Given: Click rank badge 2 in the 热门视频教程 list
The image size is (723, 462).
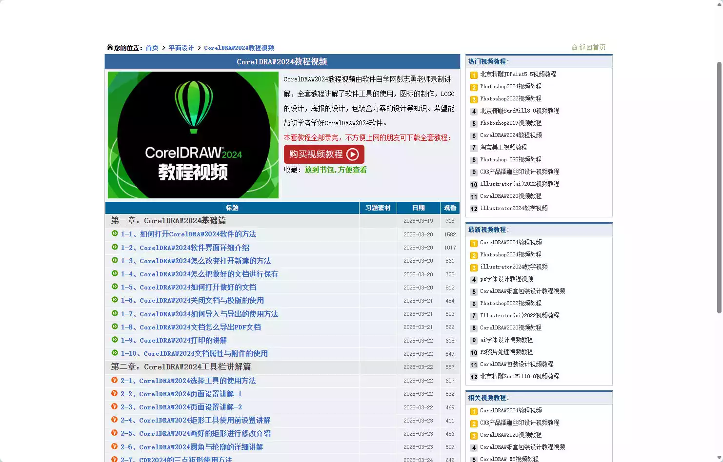Looking at the screenshot, I should [474, 87].
